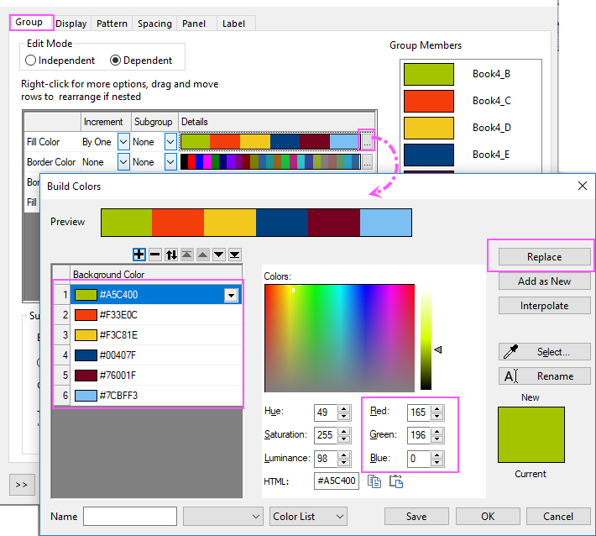Click the Replace button

point(544,257)
